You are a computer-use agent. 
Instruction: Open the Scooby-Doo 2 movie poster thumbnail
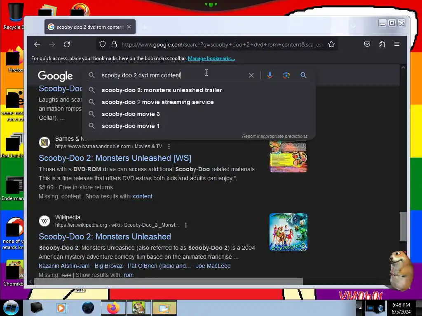coord(288,232)
